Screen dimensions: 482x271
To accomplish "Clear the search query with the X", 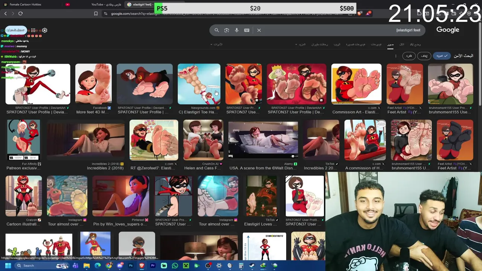I will [x=259, y=30].
